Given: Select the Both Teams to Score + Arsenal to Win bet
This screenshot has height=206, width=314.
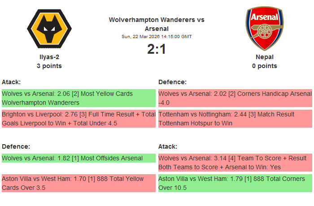Looking at the screenshot, I should pyautogui.click(x=235, y=163).
